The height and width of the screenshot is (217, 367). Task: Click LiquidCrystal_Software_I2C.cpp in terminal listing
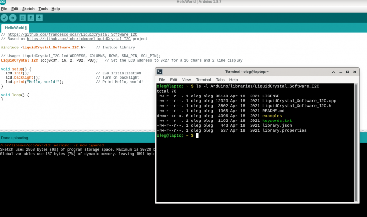point(299,101)
